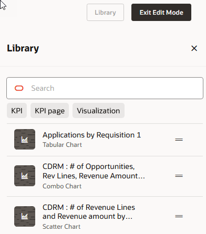
Task: Click the Tabular Chart subtitle label
Action: point(62,145)
